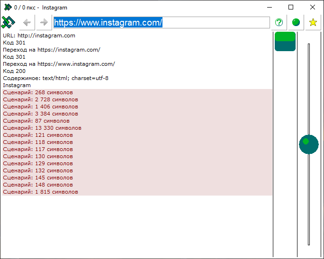
Task: Select 'Сценарий: 118 символов' row
Action: click(x=137, y=142)
